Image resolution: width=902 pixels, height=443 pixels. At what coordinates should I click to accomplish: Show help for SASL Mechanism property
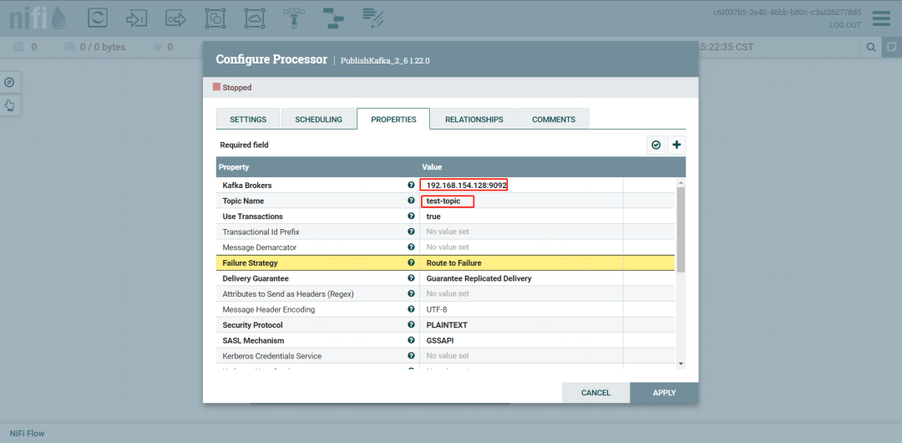click(x=411, y=340)
